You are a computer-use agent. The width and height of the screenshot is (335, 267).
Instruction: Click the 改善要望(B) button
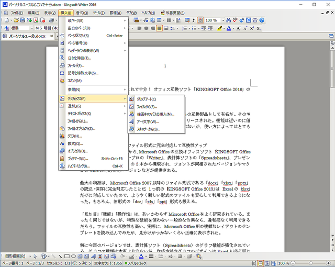(173, 13)
